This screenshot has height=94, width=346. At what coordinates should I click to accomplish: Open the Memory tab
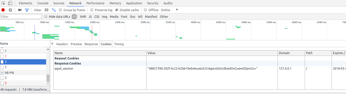[115, 3]
